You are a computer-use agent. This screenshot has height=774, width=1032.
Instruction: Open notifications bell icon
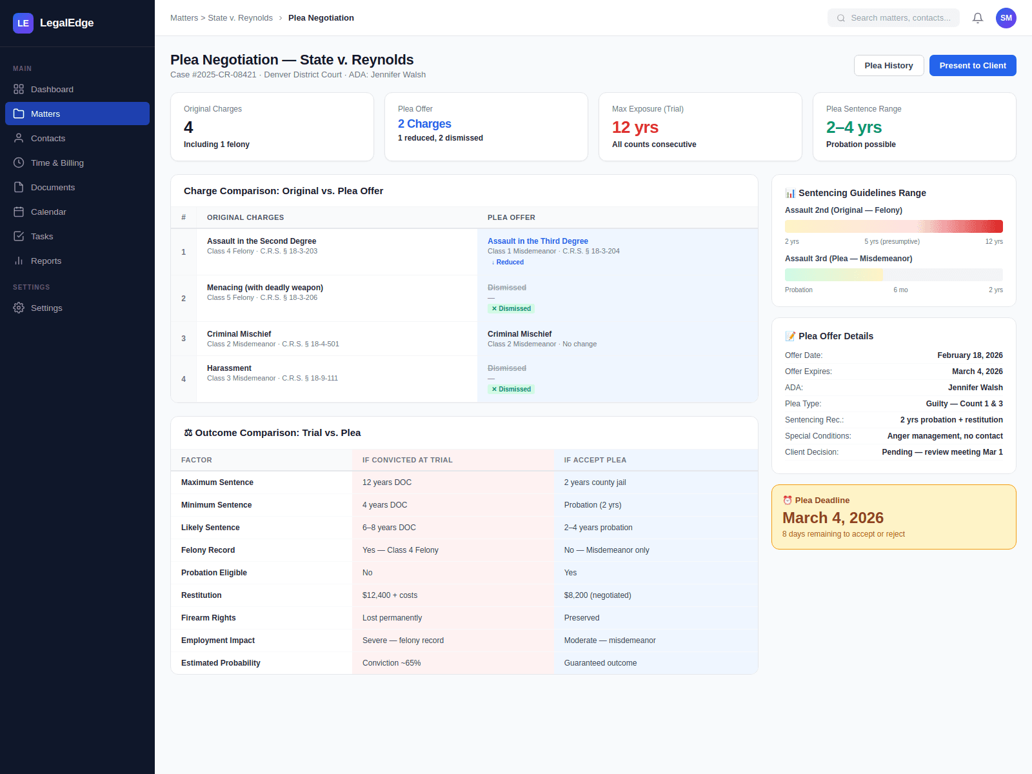978,18
